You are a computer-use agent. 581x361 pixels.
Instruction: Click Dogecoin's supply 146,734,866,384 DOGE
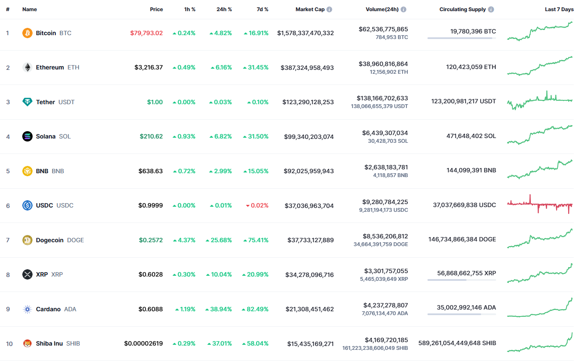point(462,239)
